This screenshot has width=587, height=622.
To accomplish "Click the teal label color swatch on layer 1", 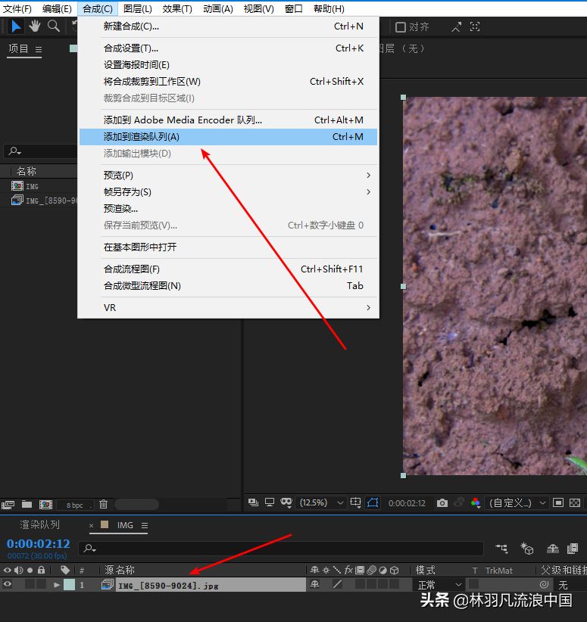I will pos(69,584).
